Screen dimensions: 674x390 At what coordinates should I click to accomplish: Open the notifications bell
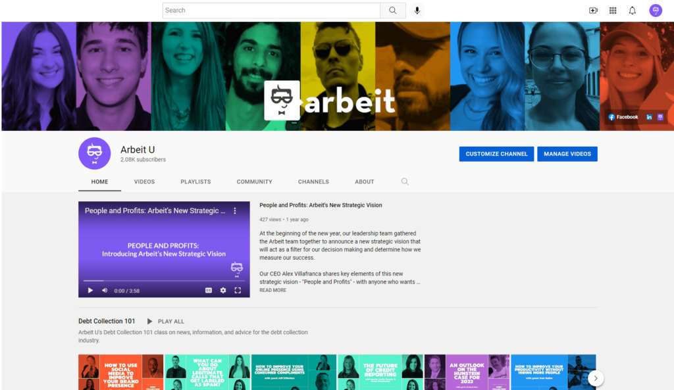coord(632,11)
